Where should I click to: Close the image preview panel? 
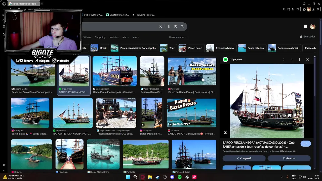tap(307, 60)
